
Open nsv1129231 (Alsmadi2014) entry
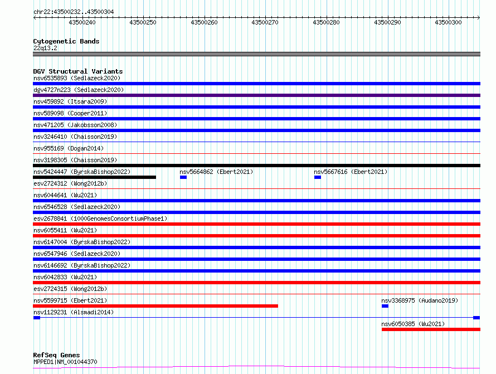tap(74, 312)
